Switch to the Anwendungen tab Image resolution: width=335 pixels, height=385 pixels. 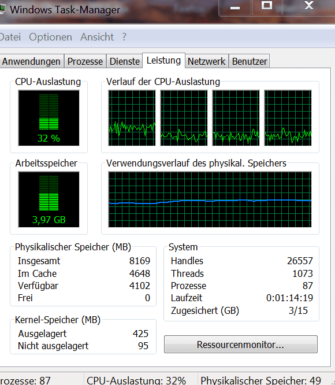pyautogui.click(x=31, y=61)
